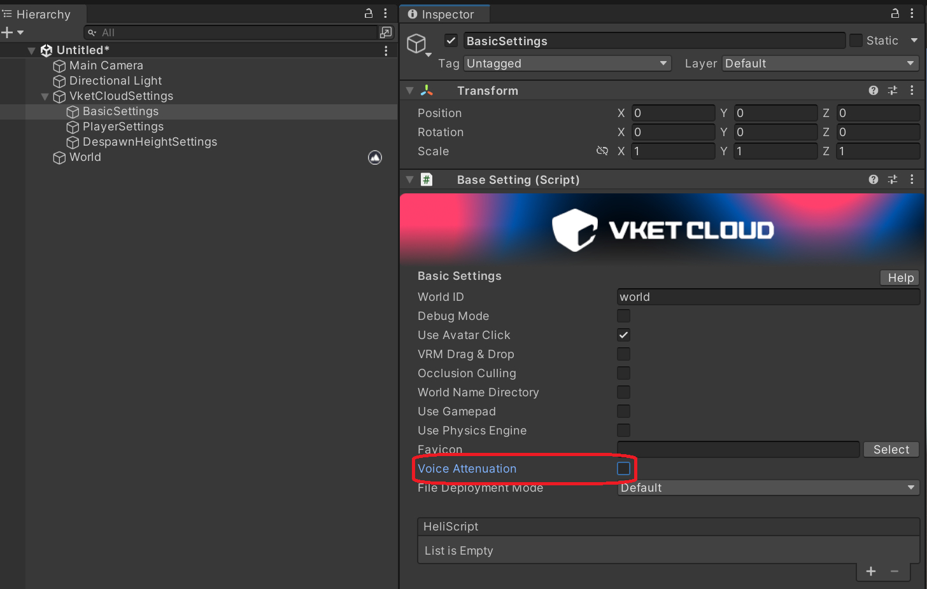The height and width of the screenshot is (589, 927).
Task: Open the Untitled scene options menu
Action: pyautogui.click(x=386, y=50)
